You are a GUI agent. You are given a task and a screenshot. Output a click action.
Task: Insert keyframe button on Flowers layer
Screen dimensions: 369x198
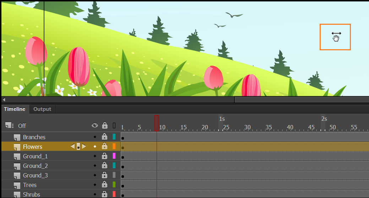[x=78, y=146]
